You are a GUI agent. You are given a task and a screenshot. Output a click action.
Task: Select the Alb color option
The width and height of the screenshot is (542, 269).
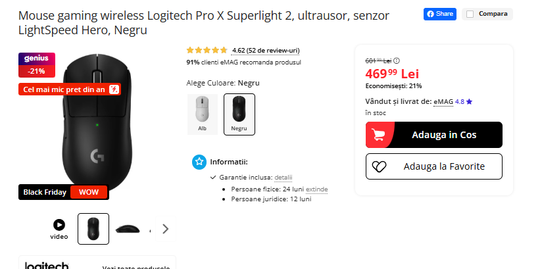tap(202, 114)
